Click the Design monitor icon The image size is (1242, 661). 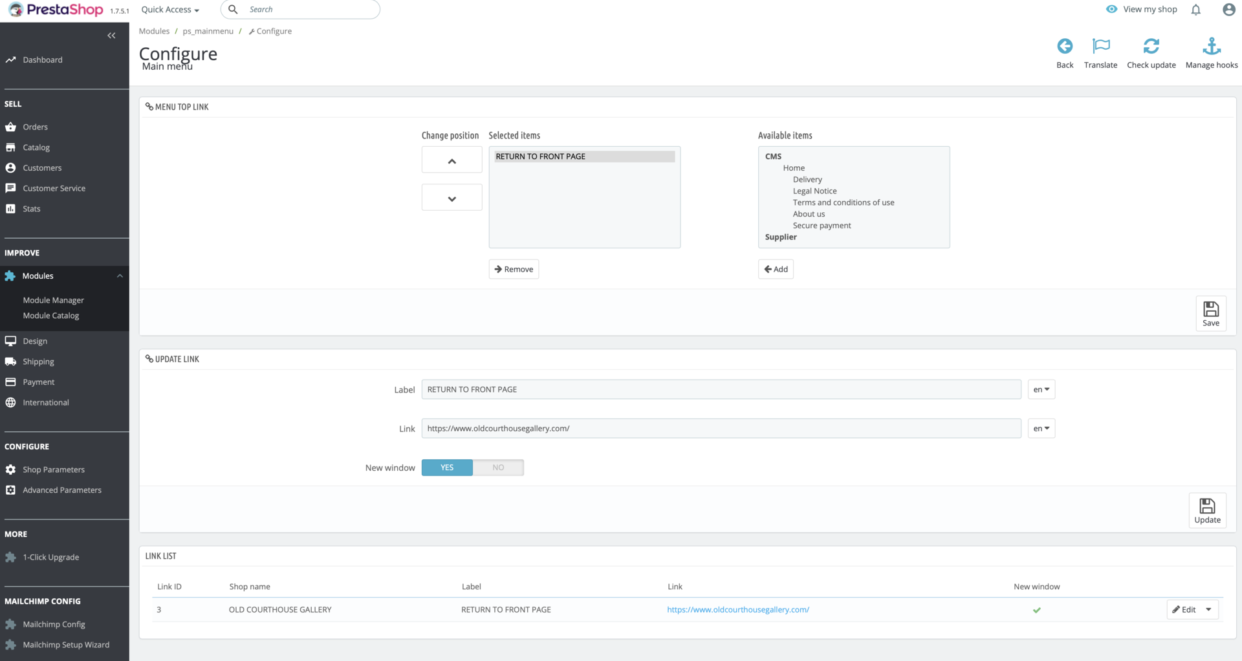(x=10, y=341)
